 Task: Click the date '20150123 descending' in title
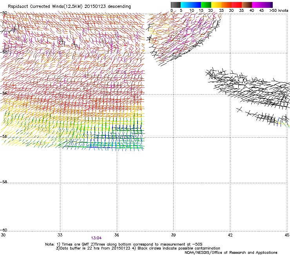point(107,7)
